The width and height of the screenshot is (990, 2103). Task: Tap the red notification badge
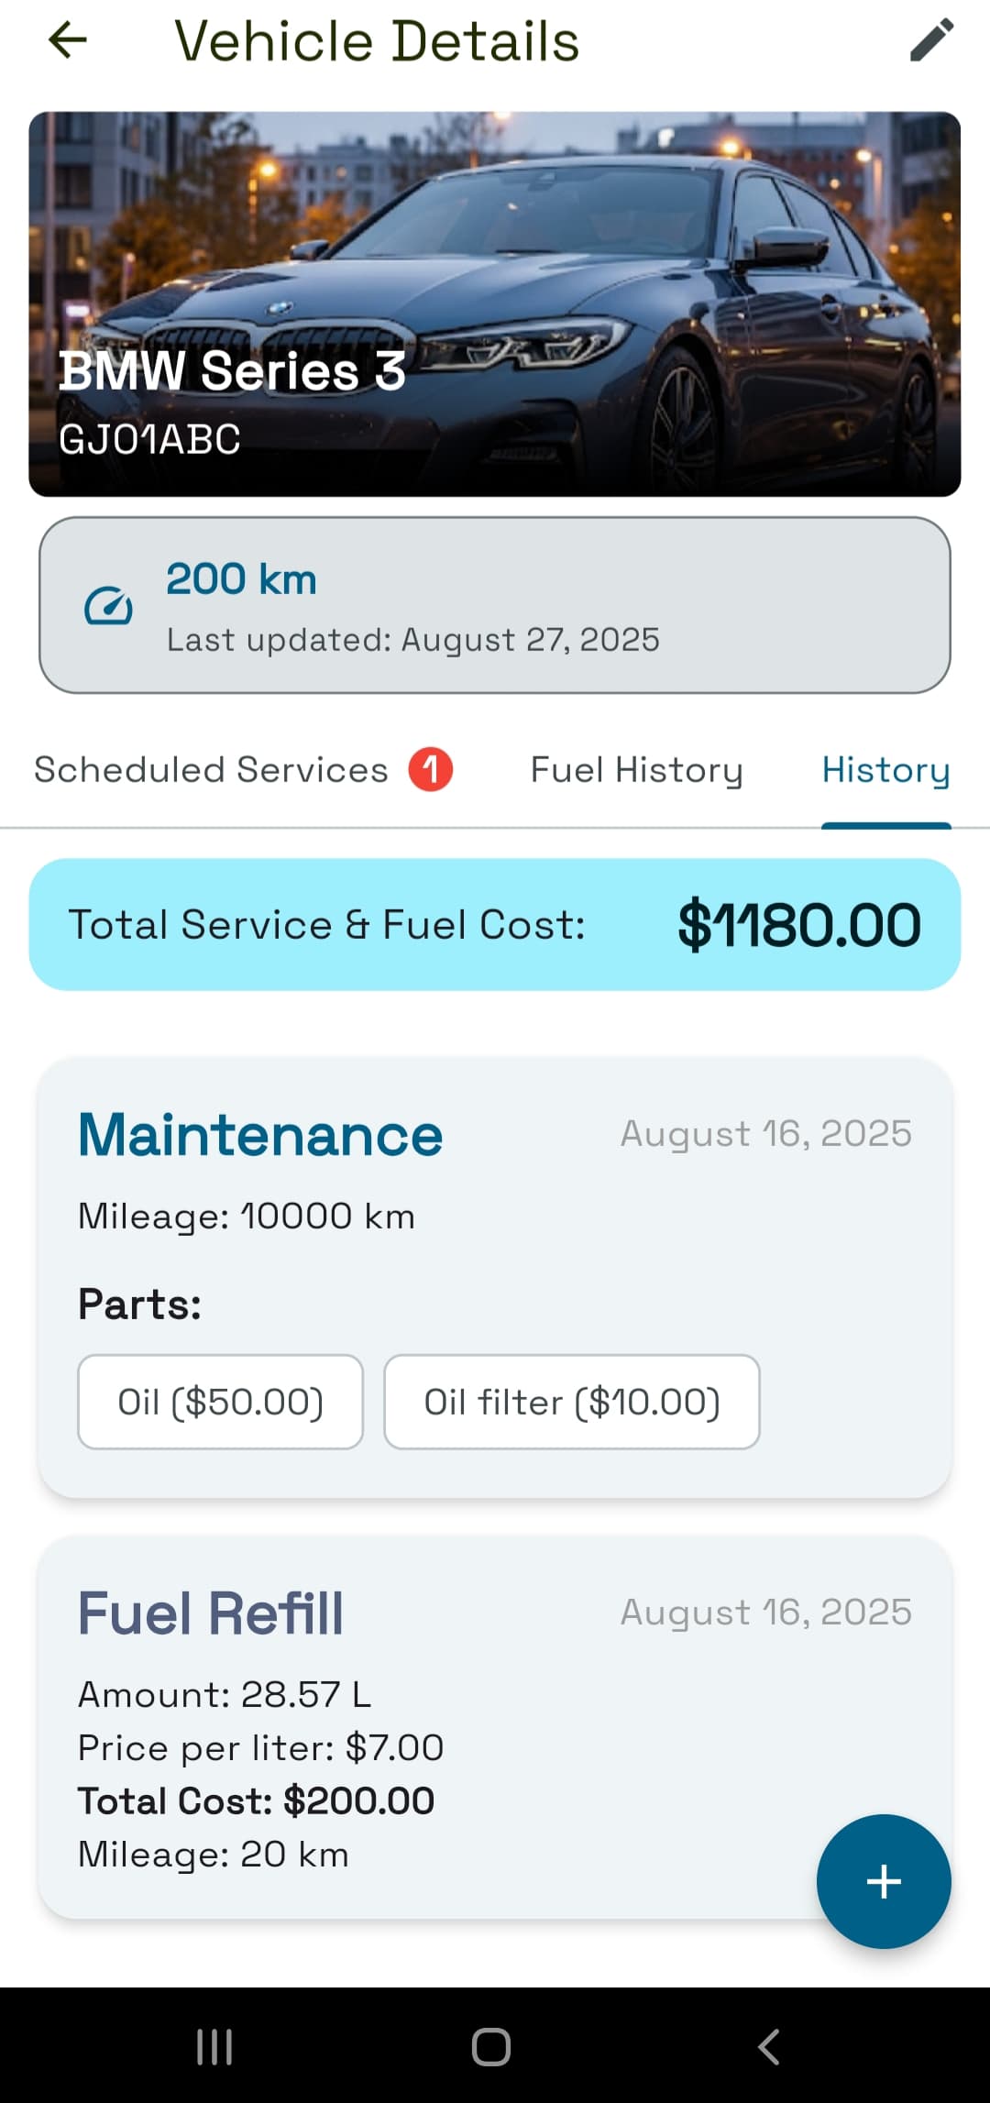pyautogui.click(x=431, y=769)
